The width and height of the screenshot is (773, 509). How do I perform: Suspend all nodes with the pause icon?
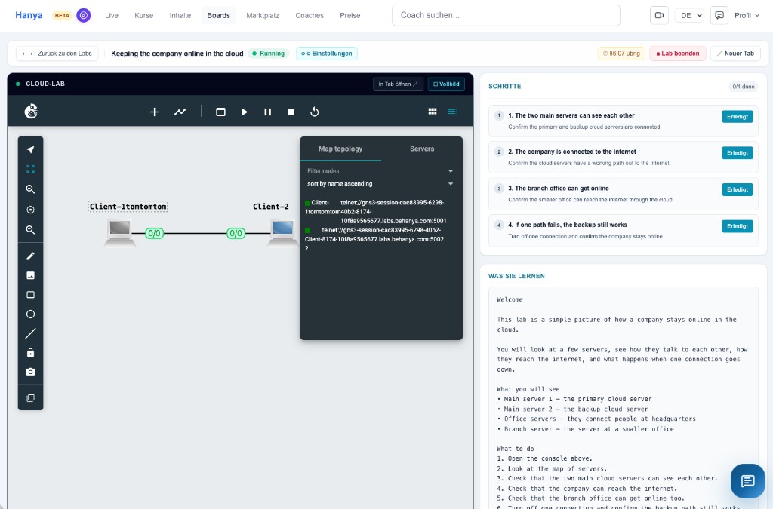pos(268,112)
